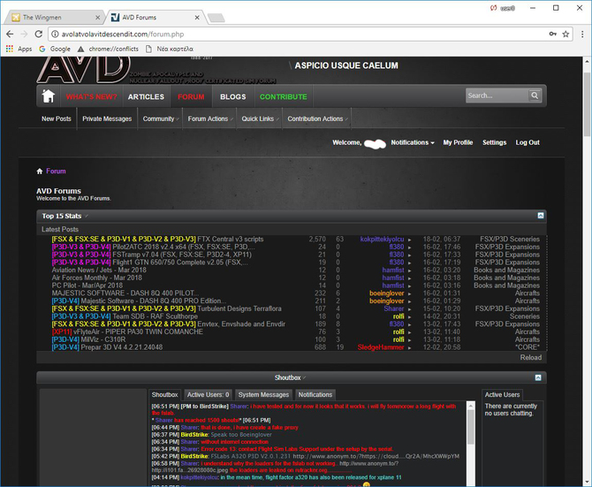This screenshot has height=487, width=592.
Task: Open the Top 15 Stats edit dropdown
Action: point(87,216)
